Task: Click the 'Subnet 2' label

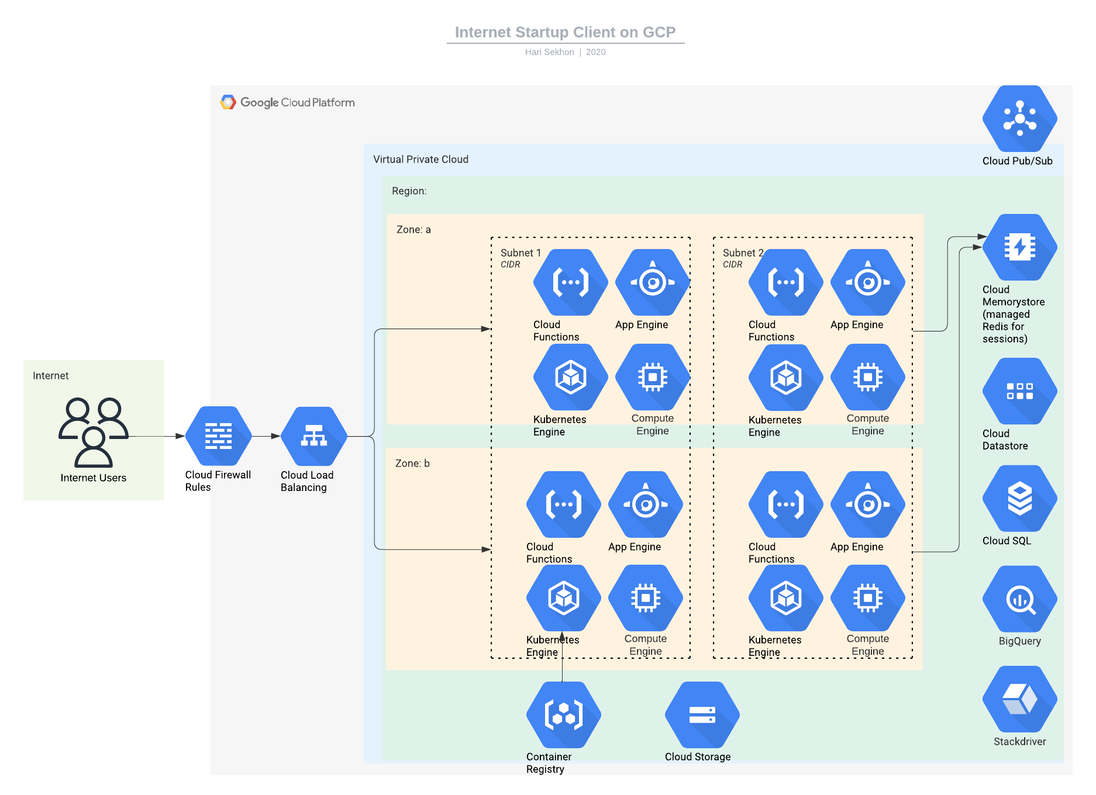Action: 743,253
